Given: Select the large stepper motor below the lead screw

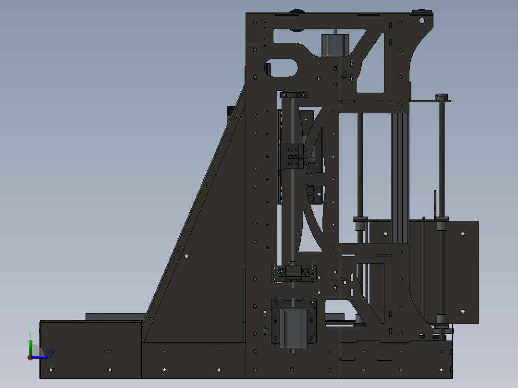Looking at the screenshot, I should click(294, 328).
